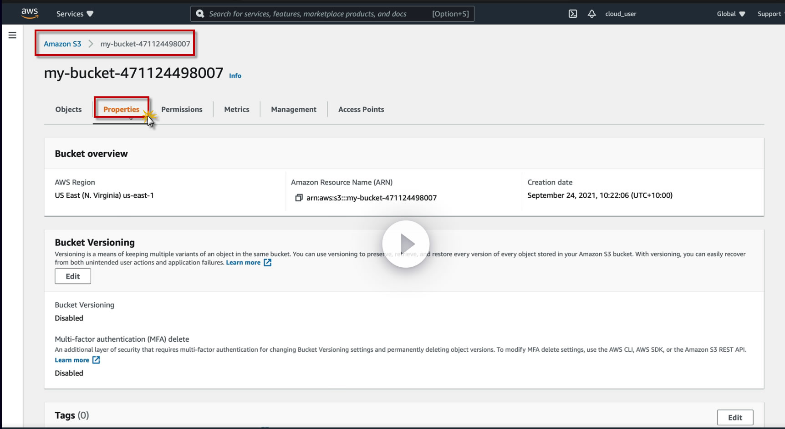Click the creation date September 24, 2021 value

pos(600,195)
